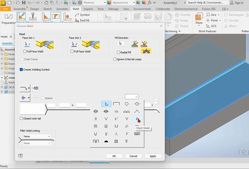
Task: Enable Full Face Weld for Face Set 1
Action: [x=25, y=52]
